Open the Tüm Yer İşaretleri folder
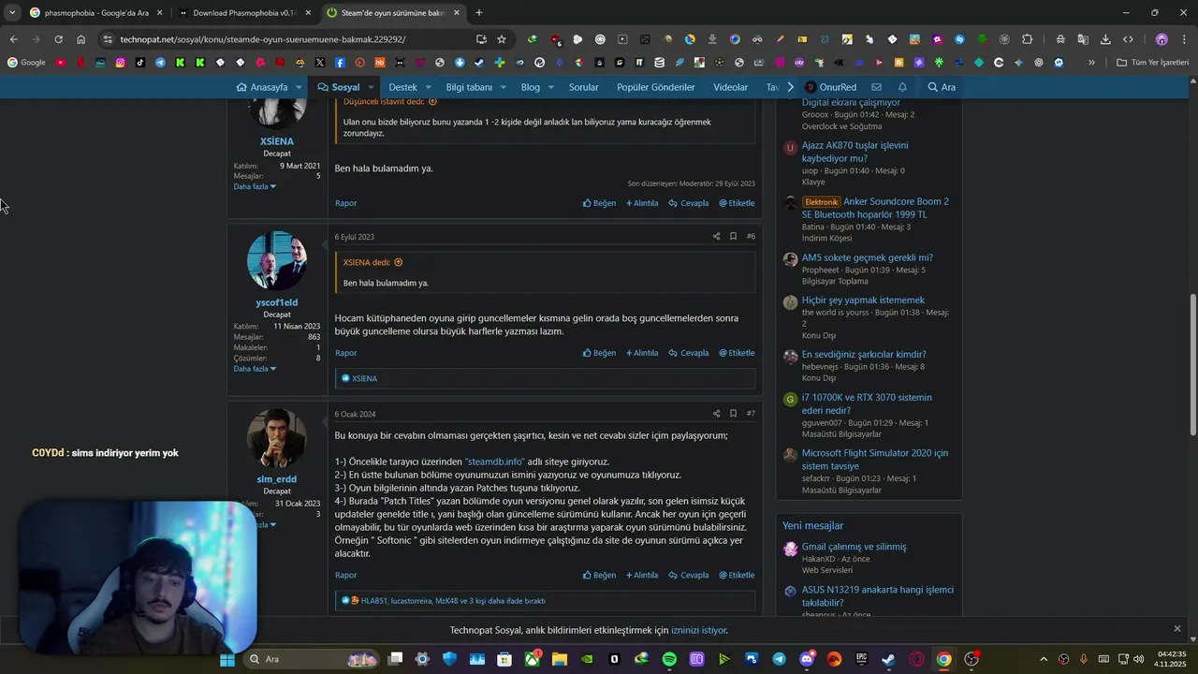The width and height of the screenshot is (1198, 674). pos(1153,63)
